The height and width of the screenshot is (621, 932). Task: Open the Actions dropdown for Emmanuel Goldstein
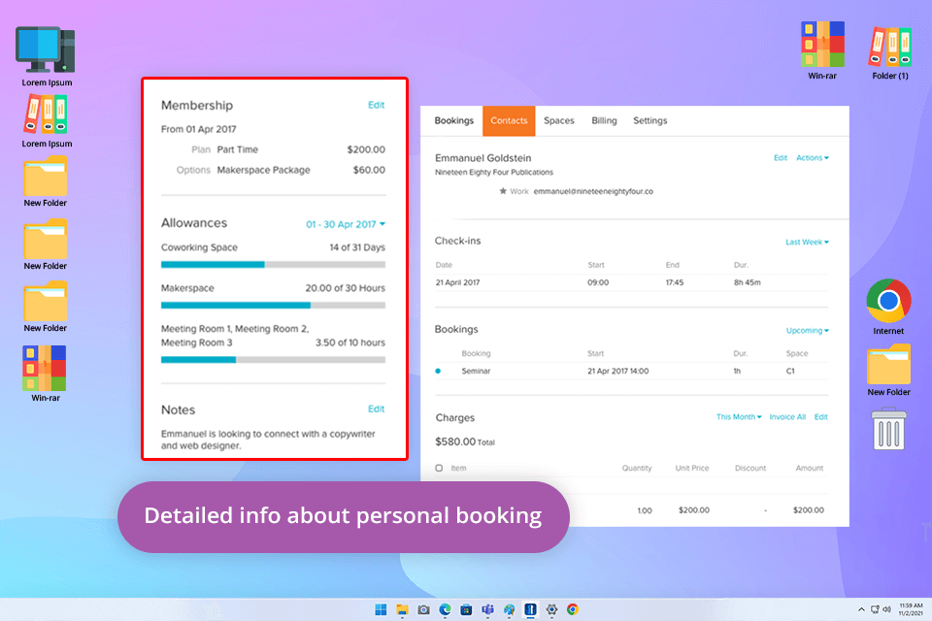(x=813, y=158)
